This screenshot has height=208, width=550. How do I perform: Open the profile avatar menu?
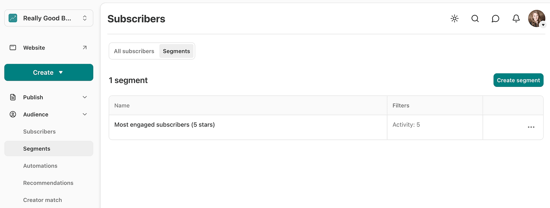click(537, 18)
